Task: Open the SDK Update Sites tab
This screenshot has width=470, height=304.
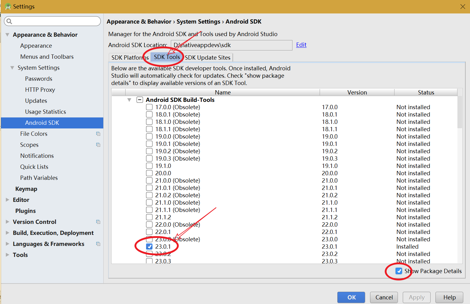Action: [207, 57]
